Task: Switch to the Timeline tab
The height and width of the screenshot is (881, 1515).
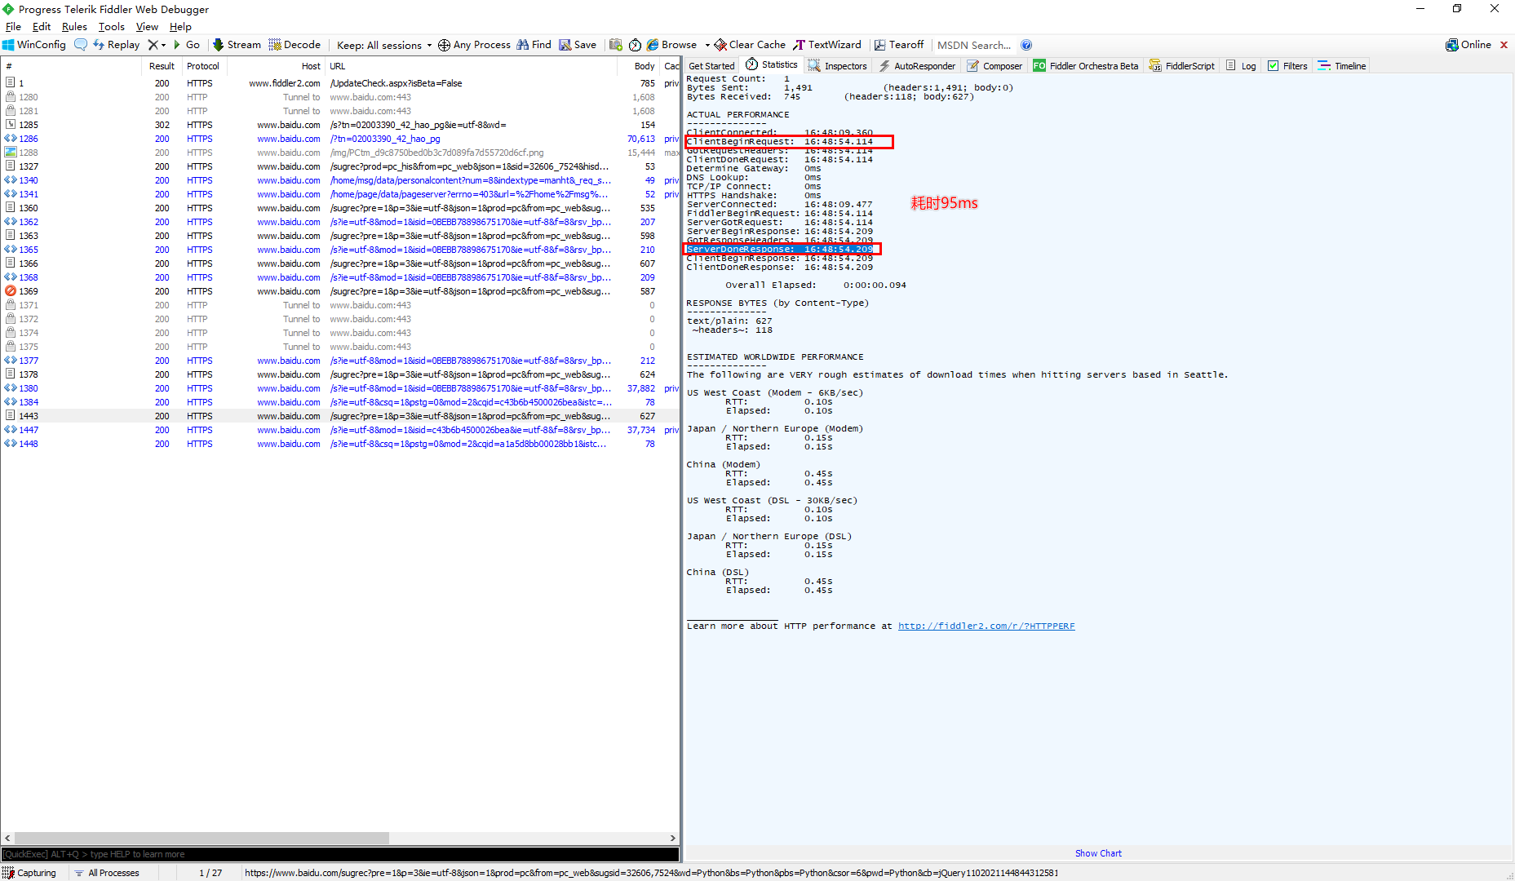Action: [1342, 66]
